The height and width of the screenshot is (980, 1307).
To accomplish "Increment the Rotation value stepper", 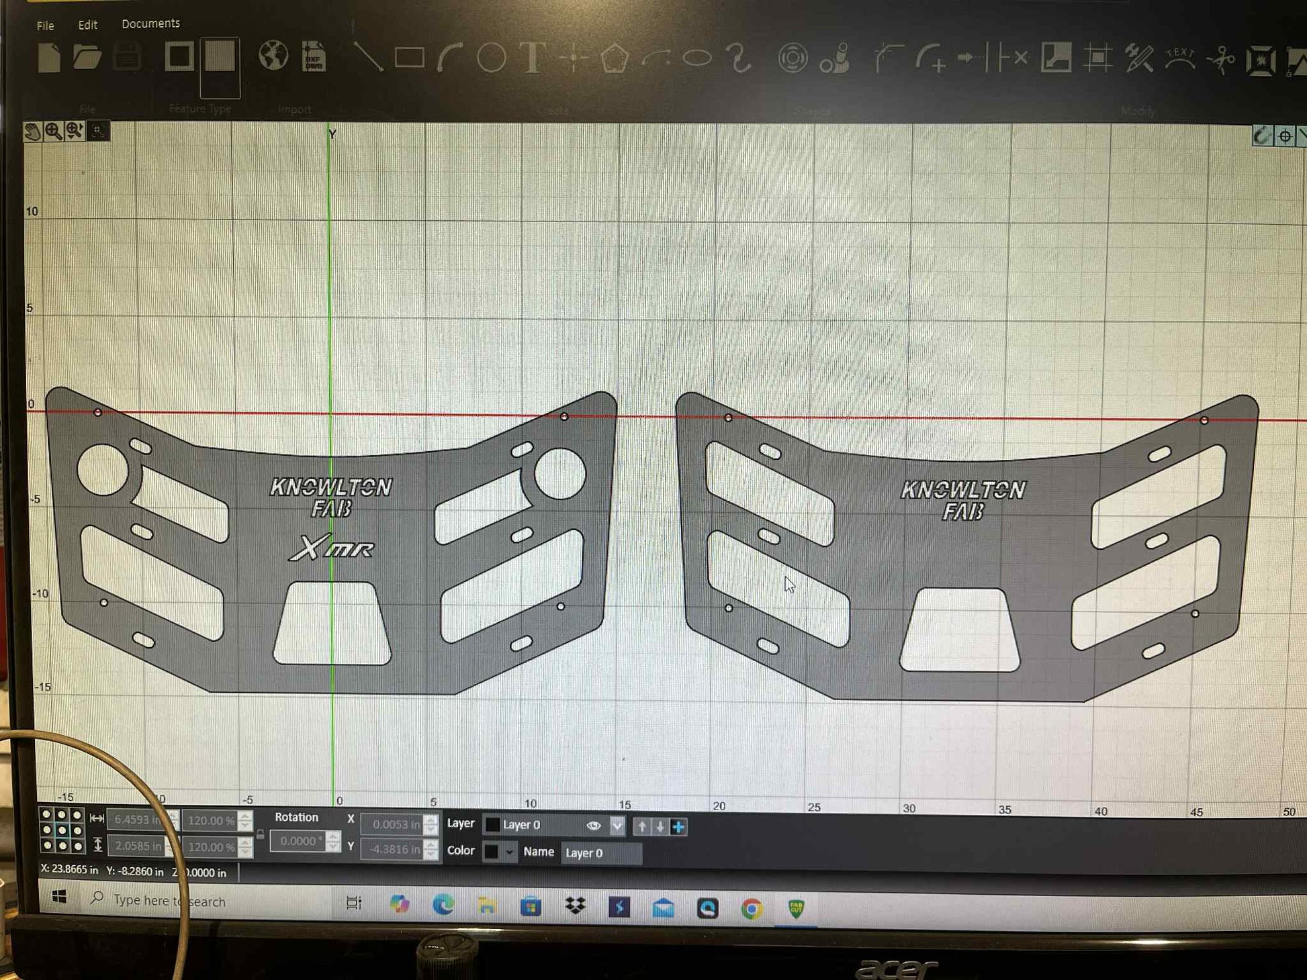I will pyautogui.click(x=332, y=836).
